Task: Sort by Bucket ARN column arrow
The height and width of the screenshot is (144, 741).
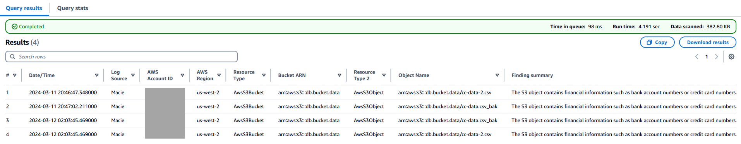Action: (340, 75)
